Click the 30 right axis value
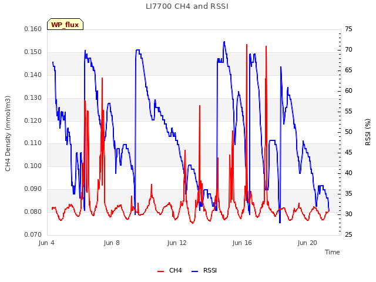 point(348,214)
